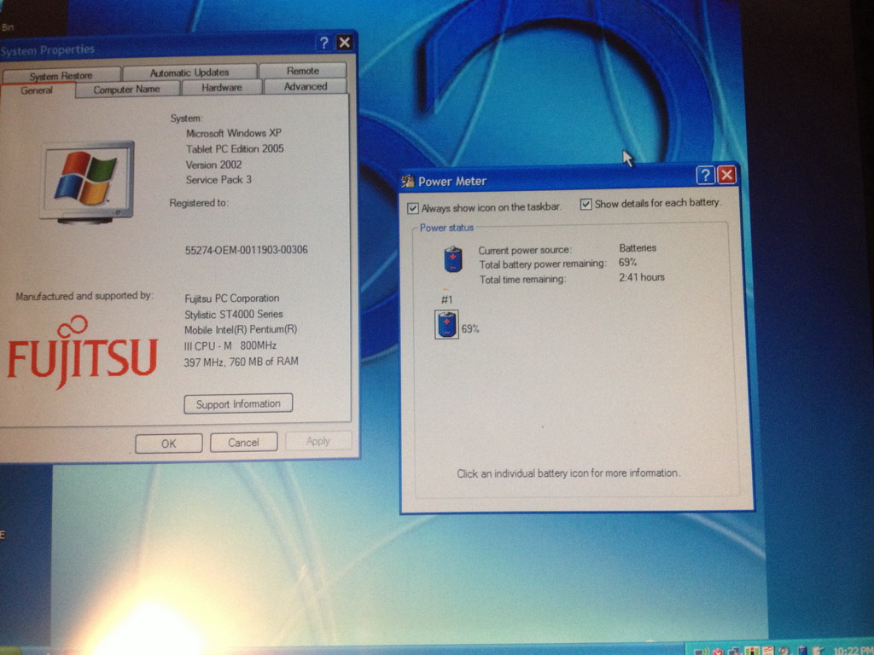Switch to the Hardware tab
The height and width of the screenshot is (655, 874).
222,87
